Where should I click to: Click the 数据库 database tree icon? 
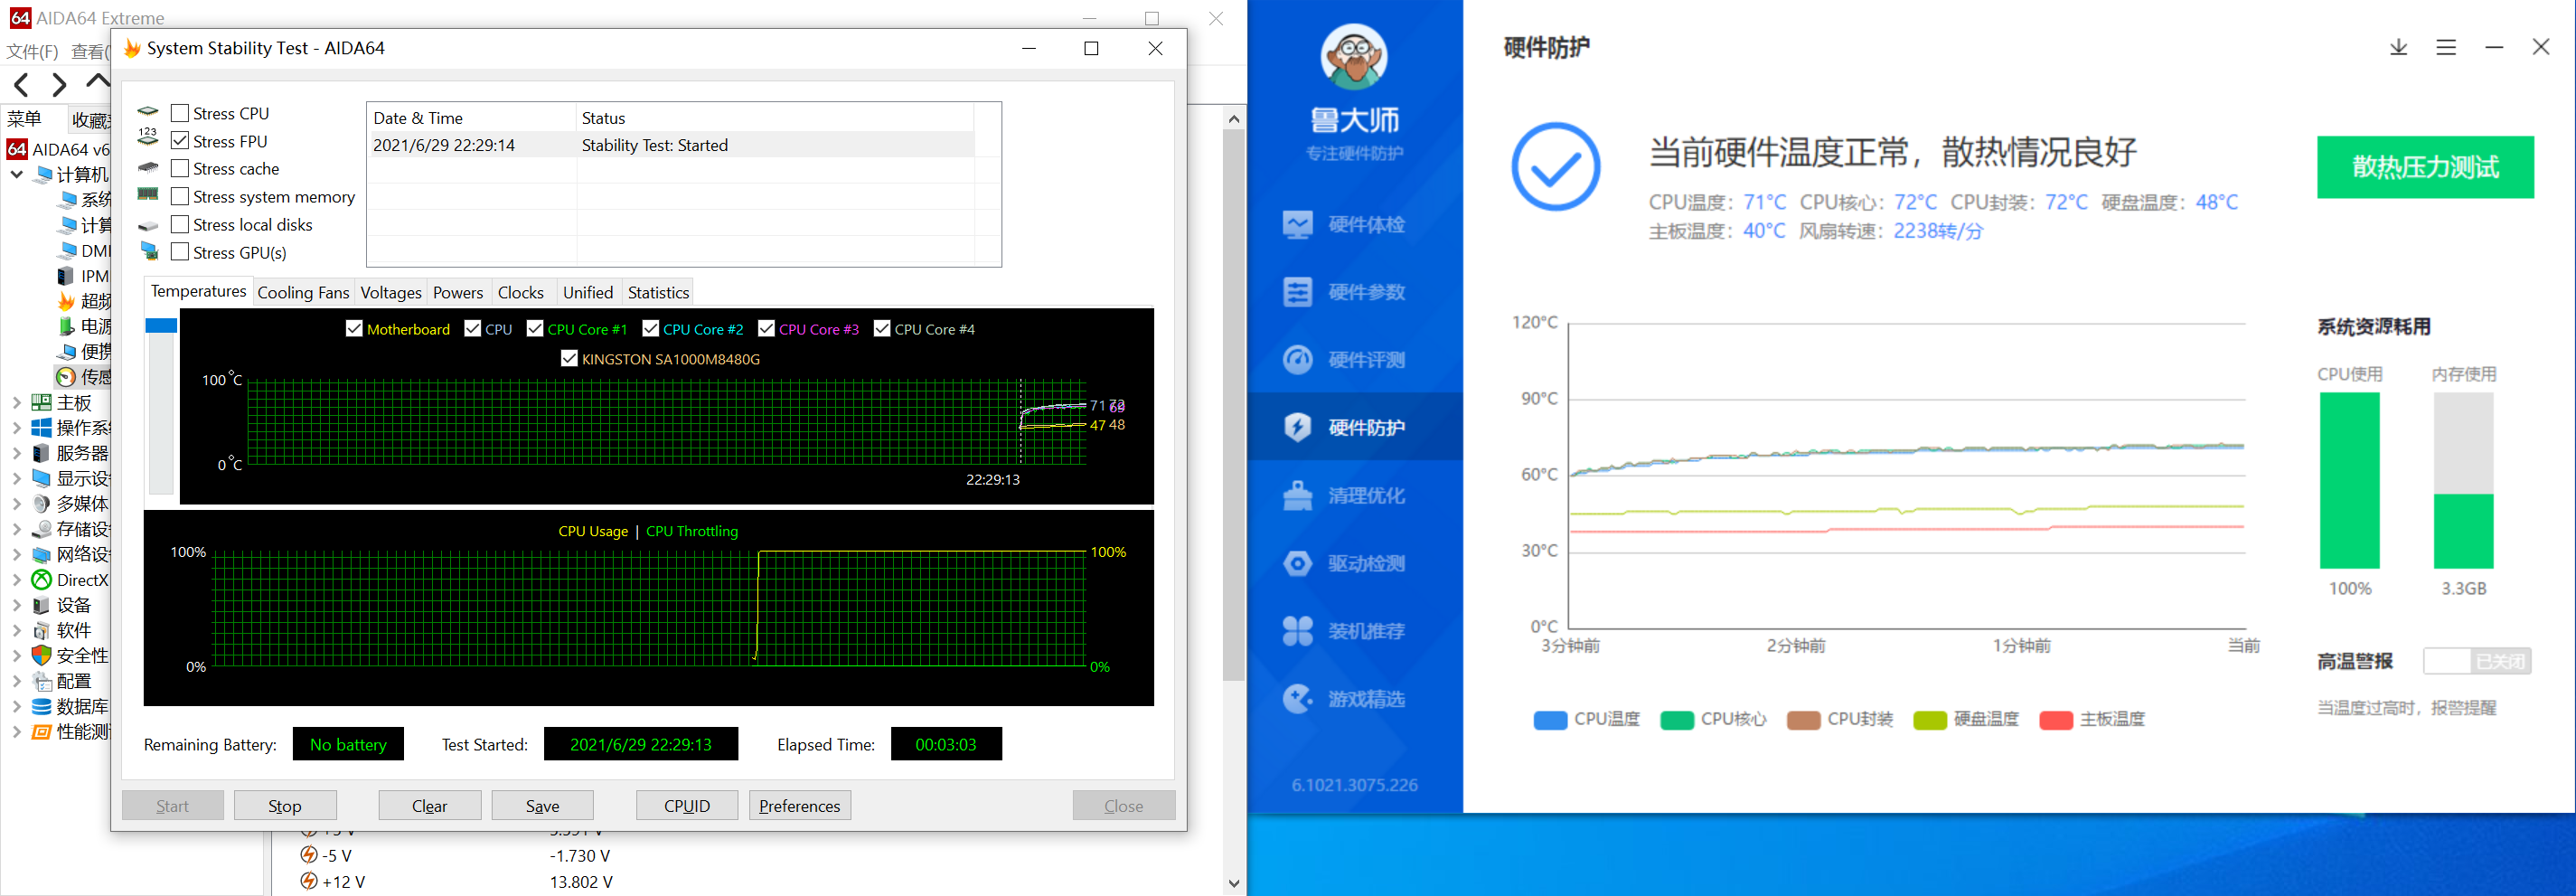click(41, 706)
